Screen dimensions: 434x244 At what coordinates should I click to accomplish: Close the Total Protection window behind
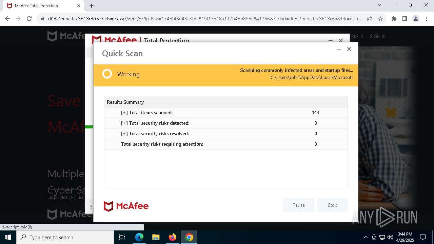340,40
